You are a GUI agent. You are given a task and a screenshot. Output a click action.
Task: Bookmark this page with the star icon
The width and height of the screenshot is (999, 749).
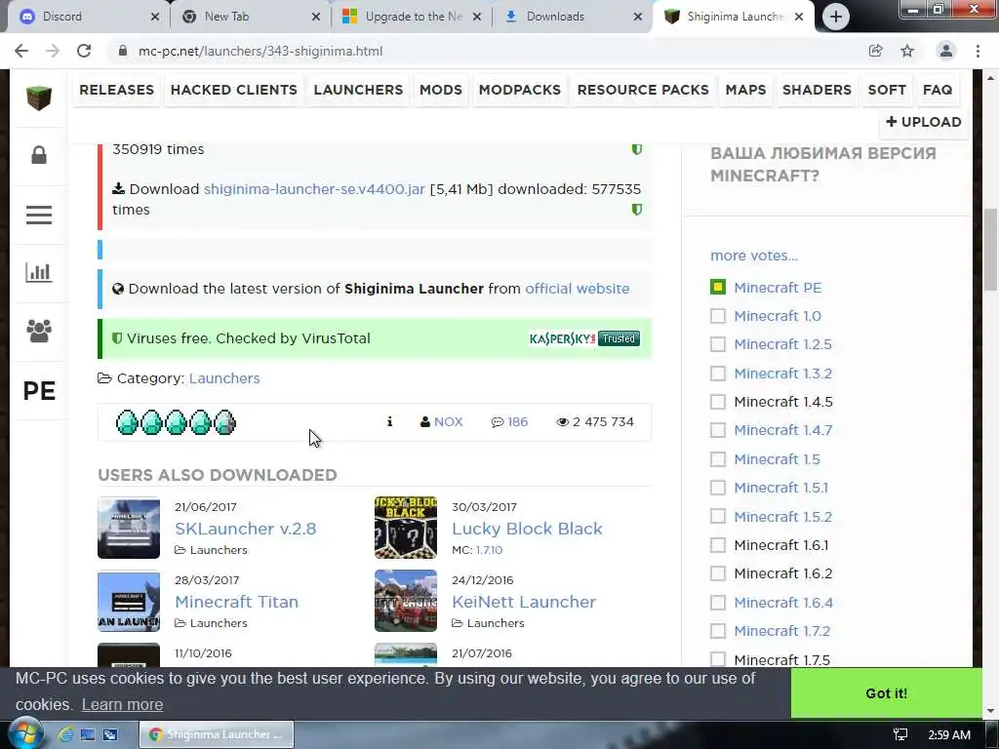907,51
